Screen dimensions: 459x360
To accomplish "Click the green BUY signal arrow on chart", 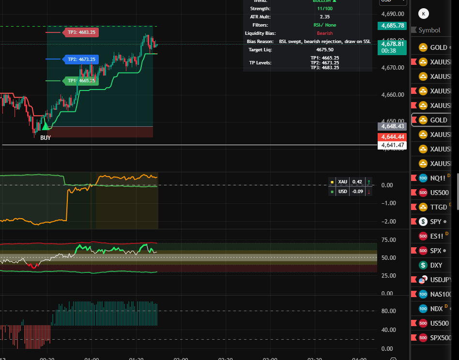I will point(45,126).
